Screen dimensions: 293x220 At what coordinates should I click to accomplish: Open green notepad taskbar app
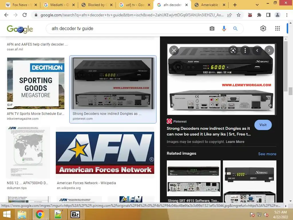[x=58, y=214]
